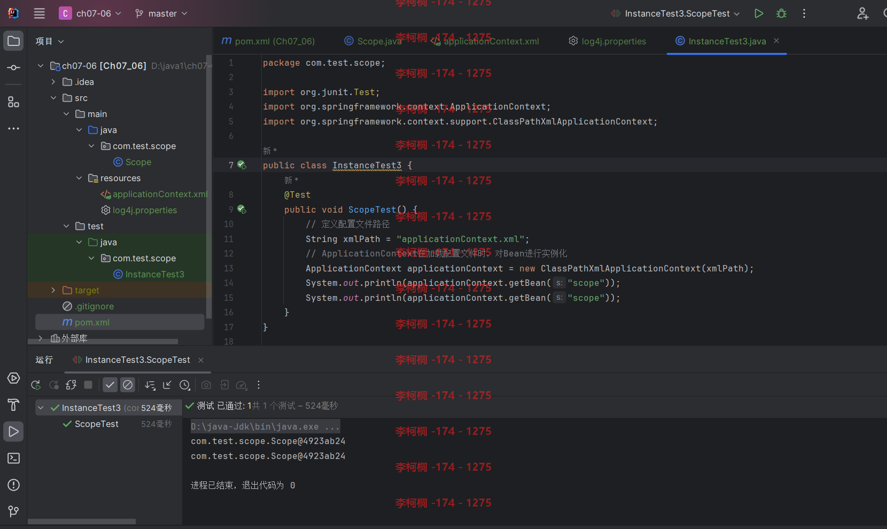Viewport: 887px width, 529px height.
Task: Open the Project tool window folder icon
Action: click(x=13, y=41)
